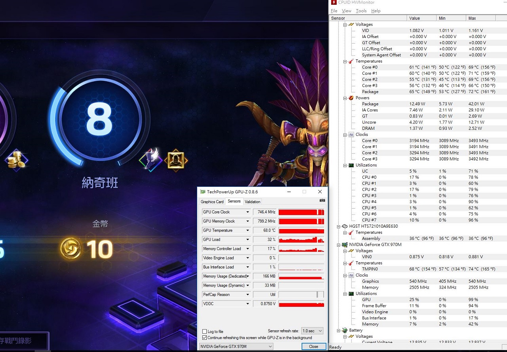Select the Package temperature row
The height and width of the screenshot is (352, 507).
pyautogui.click(x=418, y=92)
